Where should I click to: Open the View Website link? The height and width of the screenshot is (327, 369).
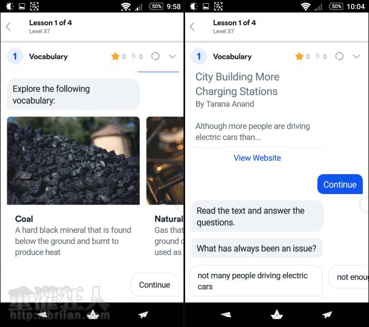coord(257,158)
